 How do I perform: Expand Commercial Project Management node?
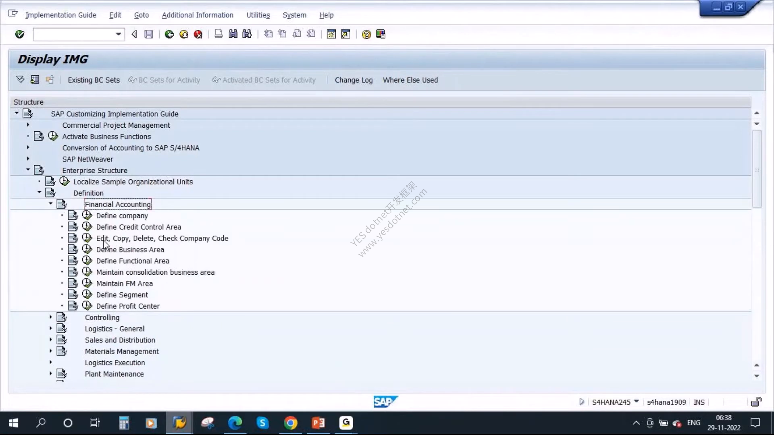28,125
